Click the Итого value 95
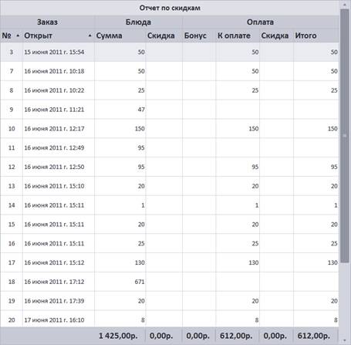This screenshot has width=351, height=345. tap(334, 167)
